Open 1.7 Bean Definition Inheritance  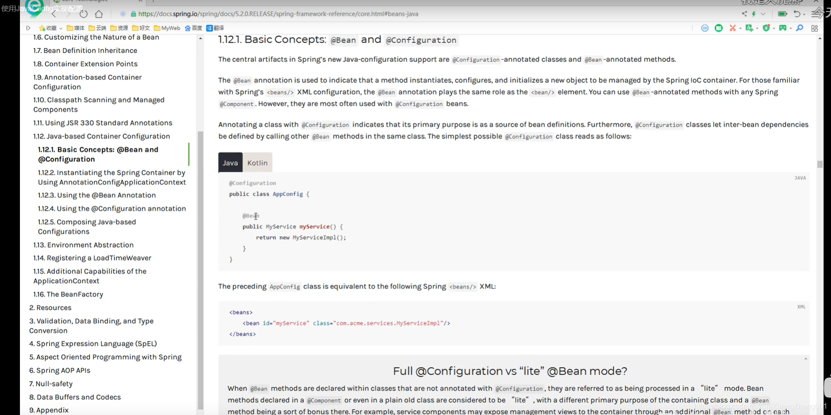pos(85,50)
